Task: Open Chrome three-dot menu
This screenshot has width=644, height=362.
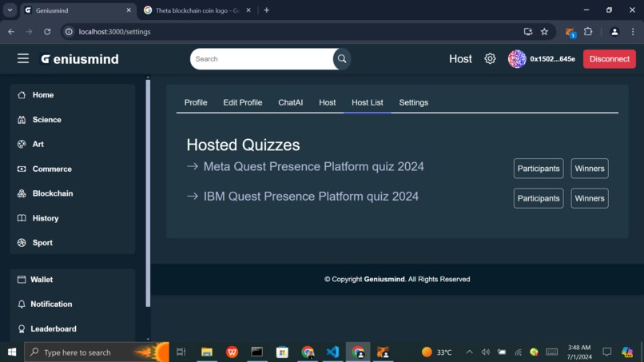Action: (x=633, y=32)
